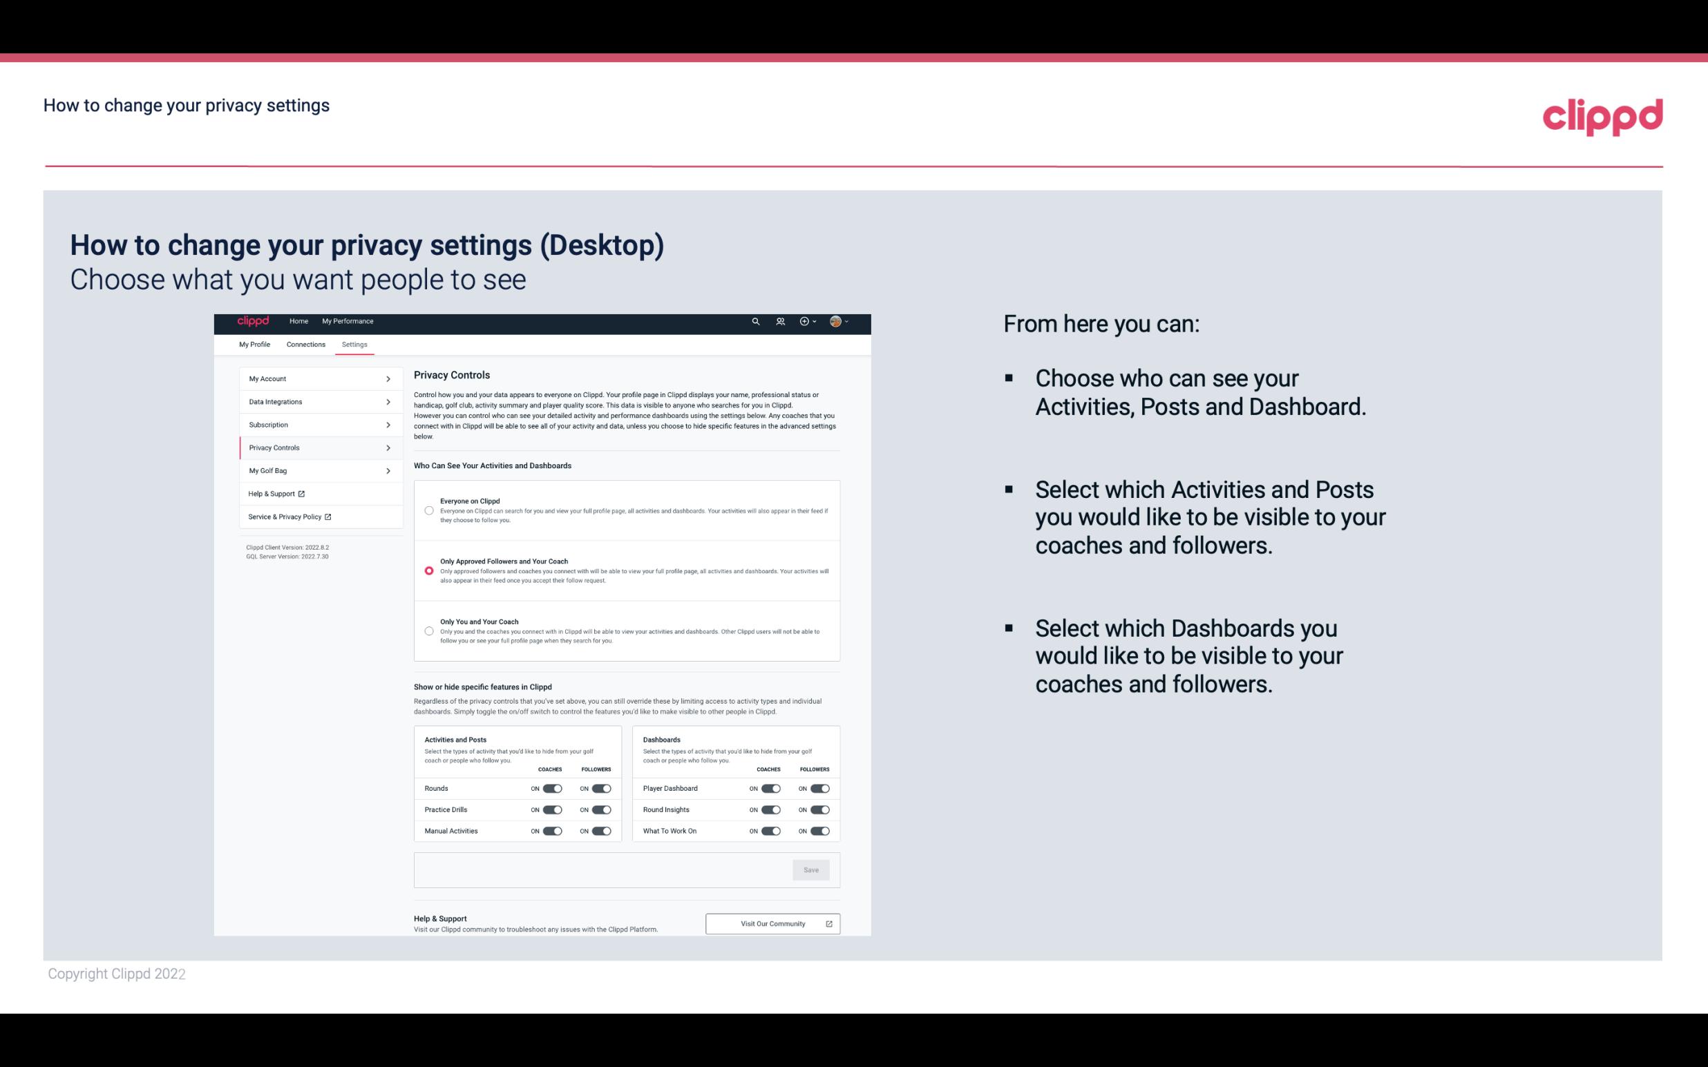Click the search icon in top bar

click(755, 322)
